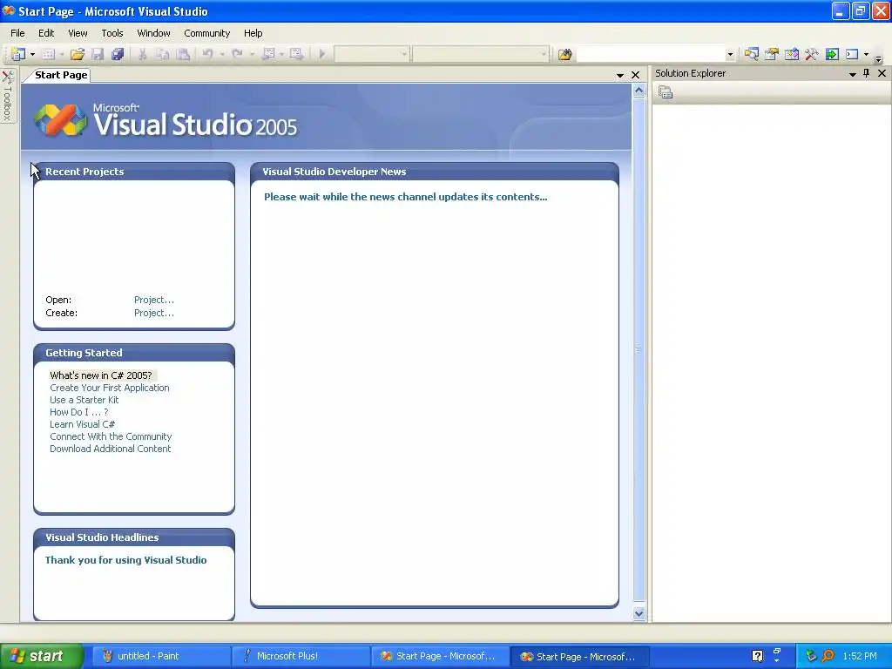The width and height of the screenshot is (892, 669).
Task: Click the Save All icon
Action: click(118, 54)
